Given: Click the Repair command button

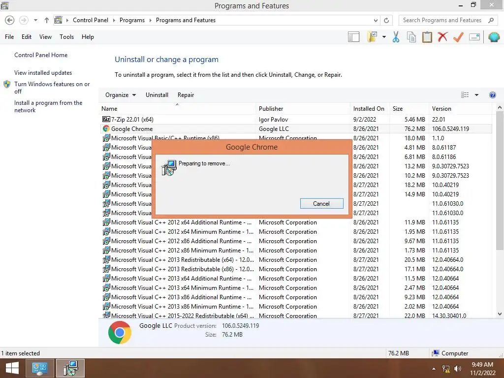Looking at the screenshot, I should click(186, 95).
